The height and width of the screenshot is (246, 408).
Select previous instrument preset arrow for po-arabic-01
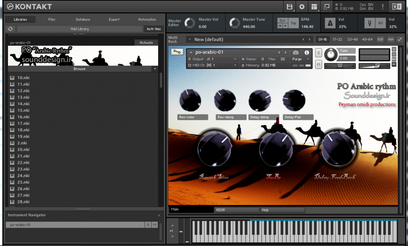coord(279,52)
